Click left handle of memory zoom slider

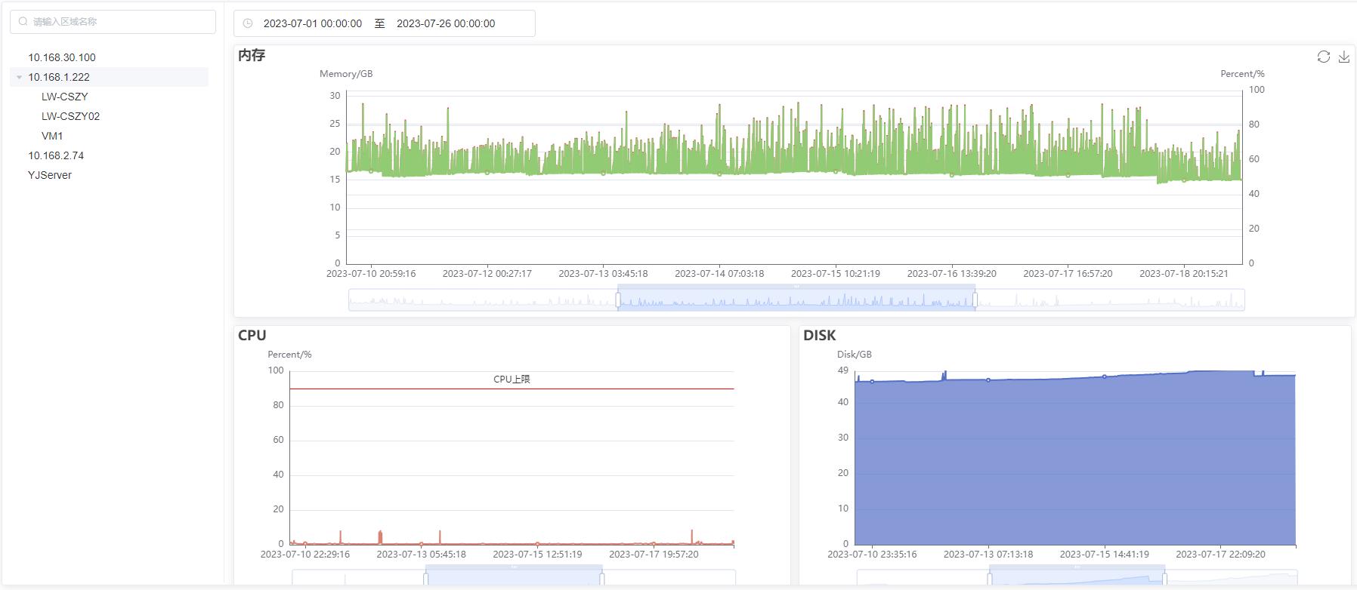click(618, 300)
